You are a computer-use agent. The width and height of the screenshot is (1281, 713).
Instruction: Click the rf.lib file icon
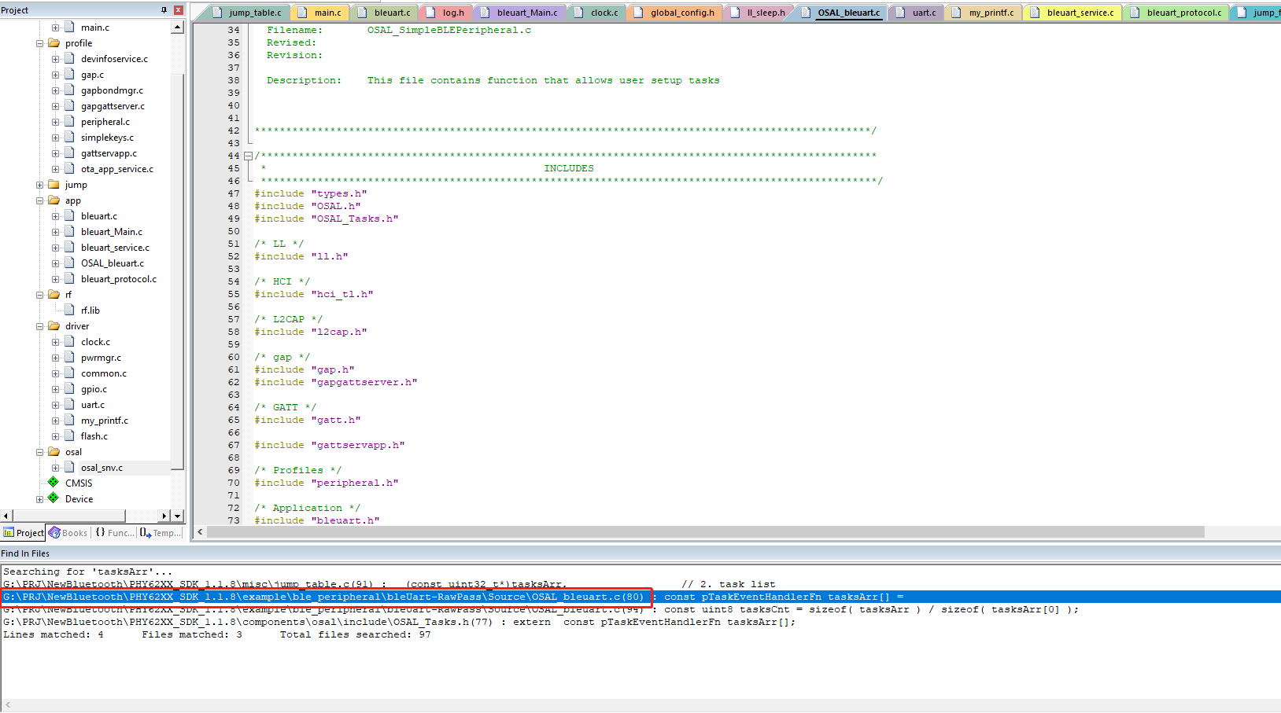[x=69, y=311]
